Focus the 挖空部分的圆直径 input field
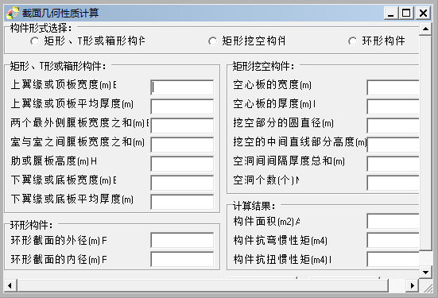438x298 pixels. click(x=393, y=126)
